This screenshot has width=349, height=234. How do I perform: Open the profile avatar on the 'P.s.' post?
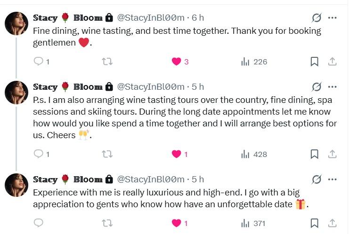(x=16, y=92)
